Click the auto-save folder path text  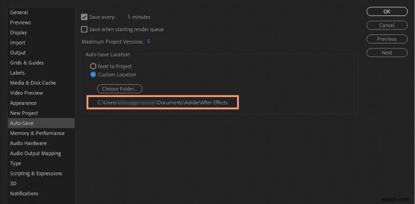pyautogui.click(x=162, y=103)
